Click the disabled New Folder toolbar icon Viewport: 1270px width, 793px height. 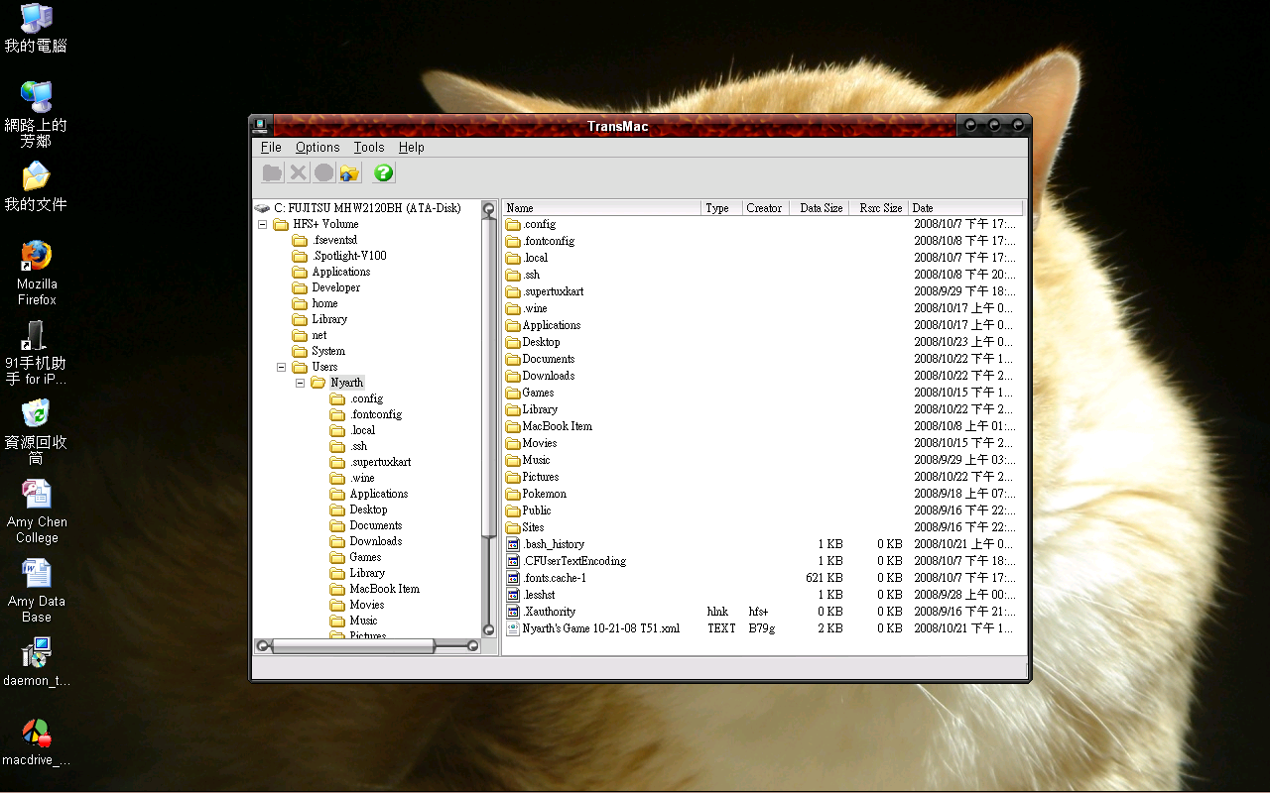coord(272,173)
